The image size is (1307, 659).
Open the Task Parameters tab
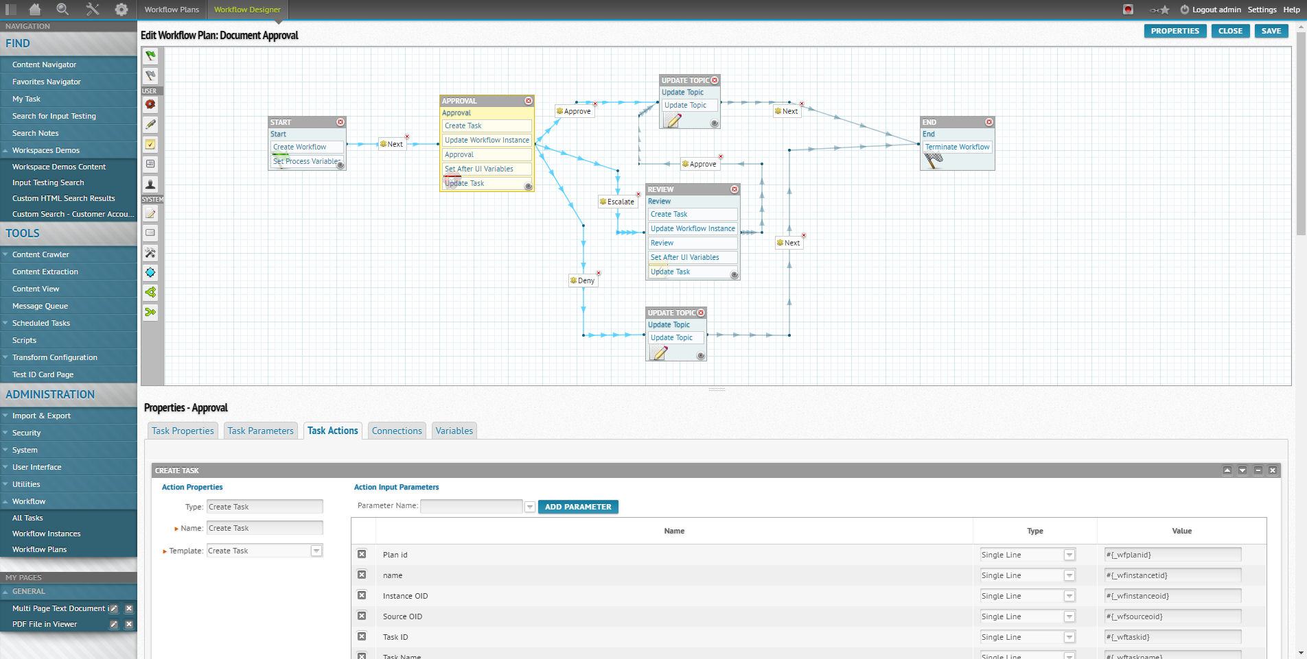[x=260, y=431]
